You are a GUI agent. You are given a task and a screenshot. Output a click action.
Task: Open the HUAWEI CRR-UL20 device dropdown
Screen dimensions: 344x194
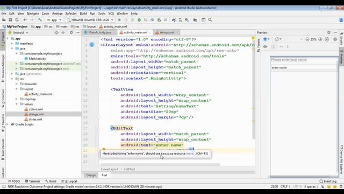[x=90, y=20]
